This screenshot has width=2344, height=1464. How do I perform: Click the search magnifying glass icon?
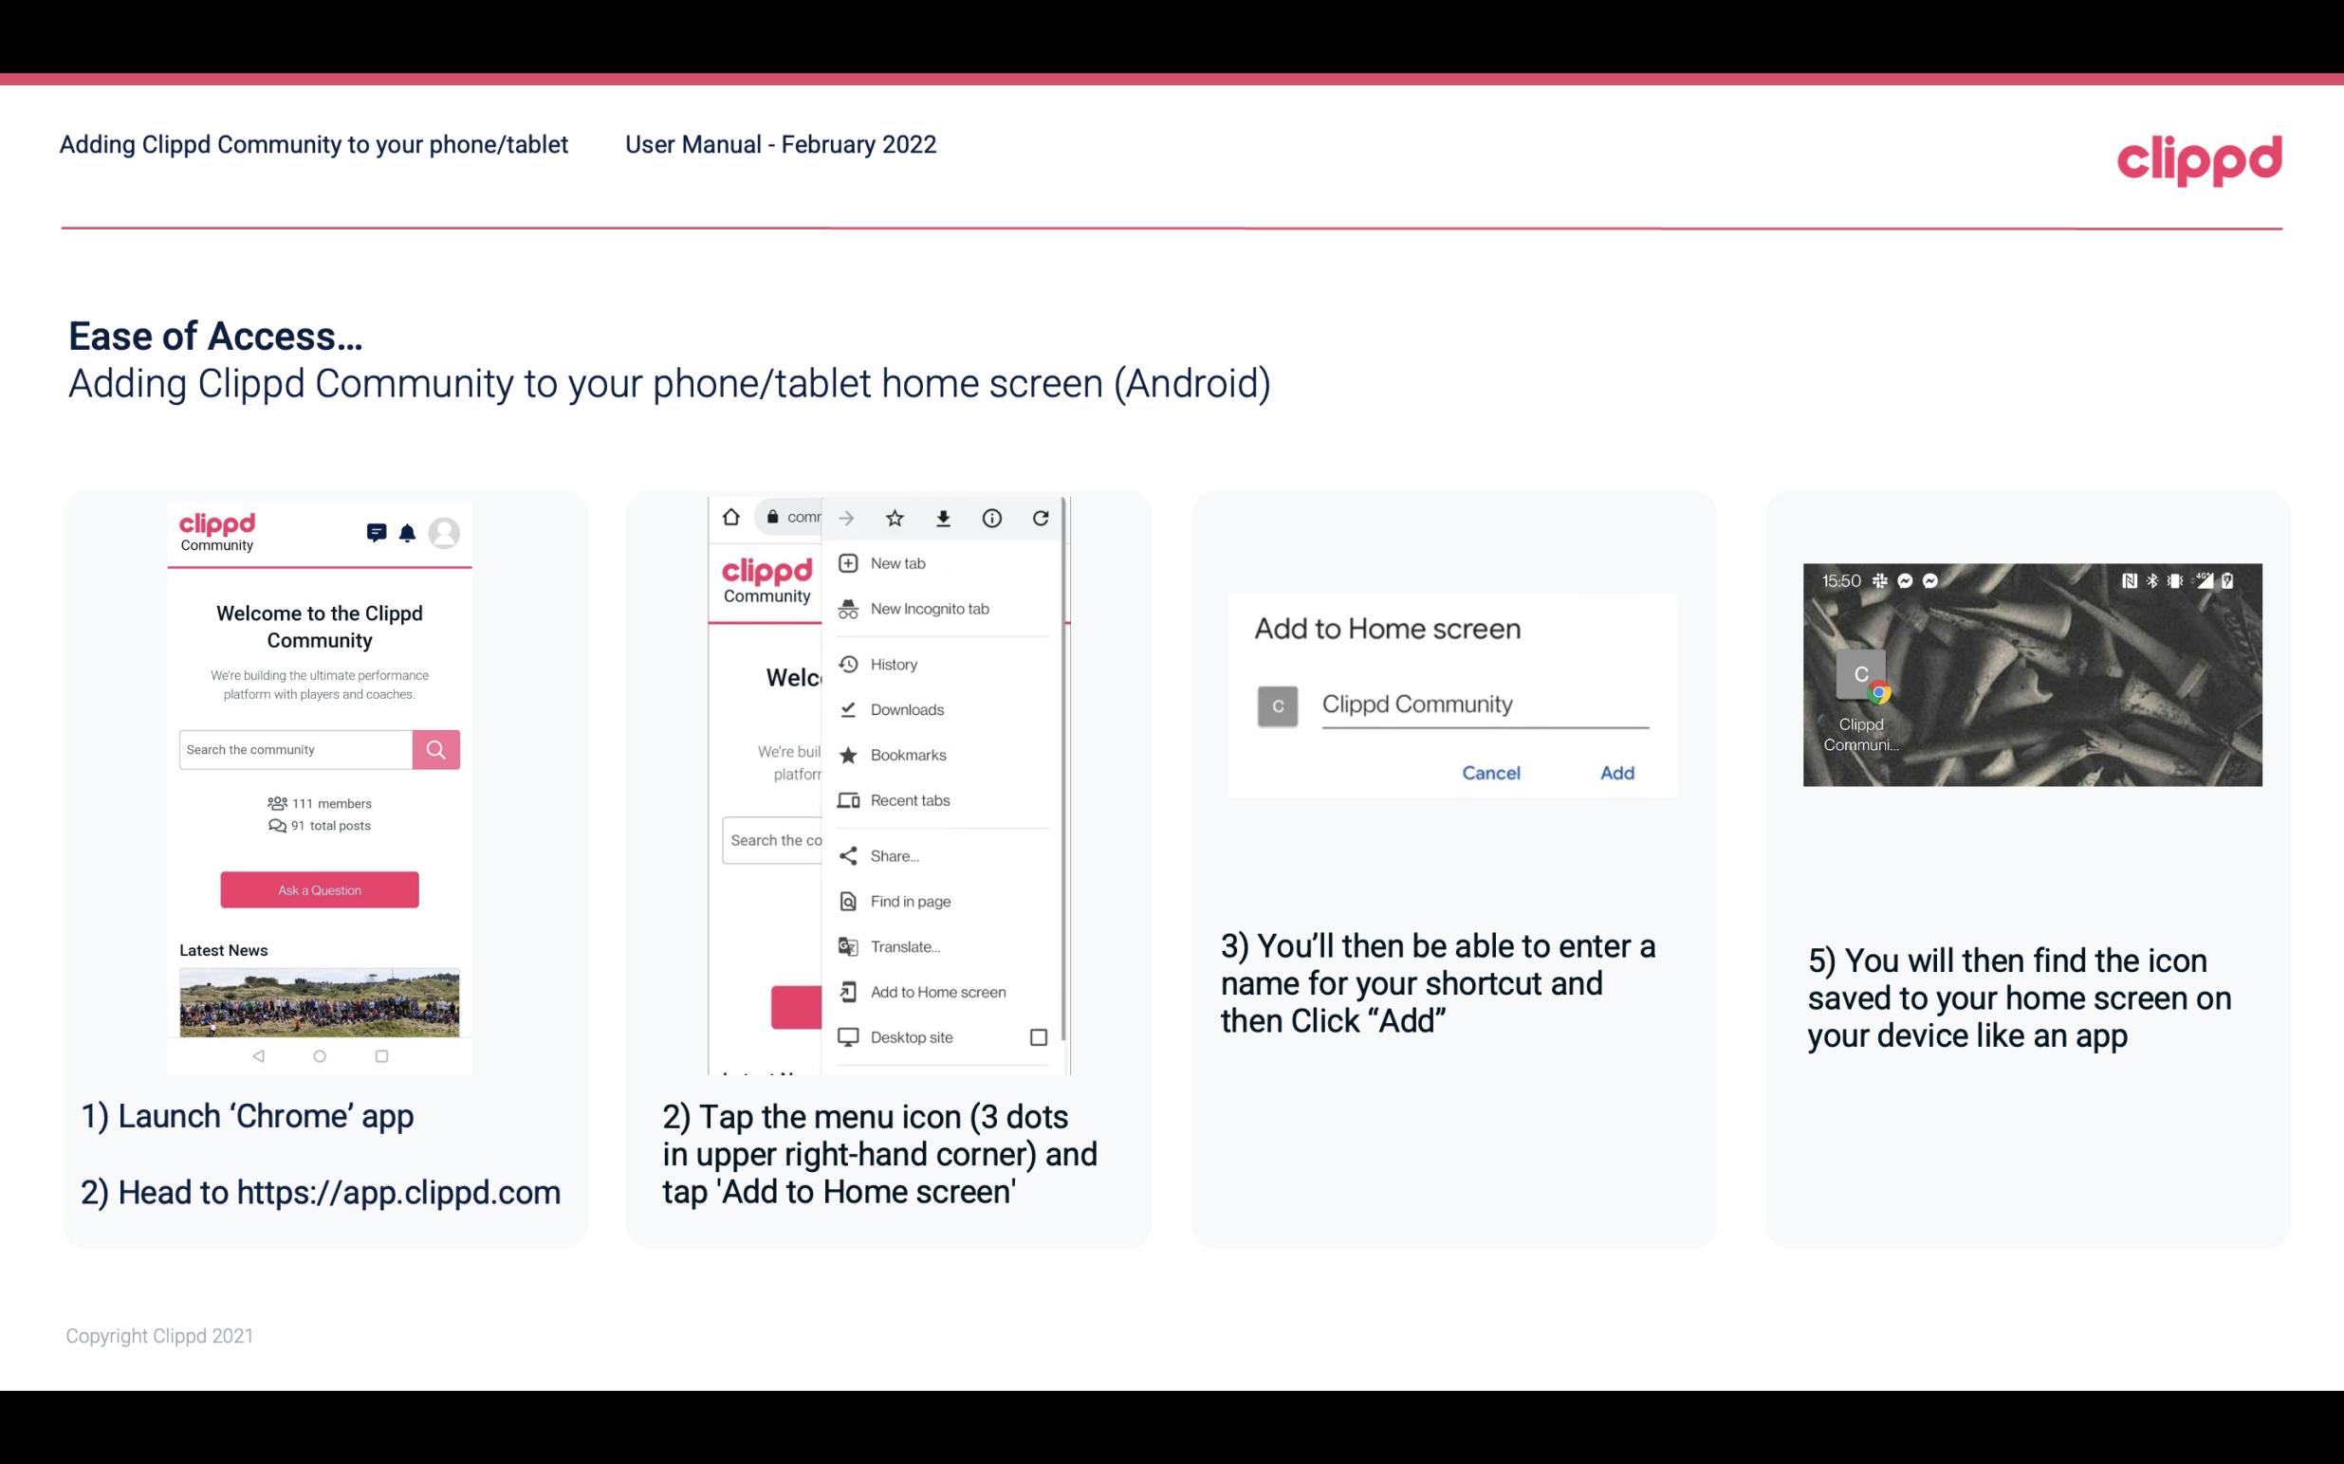pos(435,749)
